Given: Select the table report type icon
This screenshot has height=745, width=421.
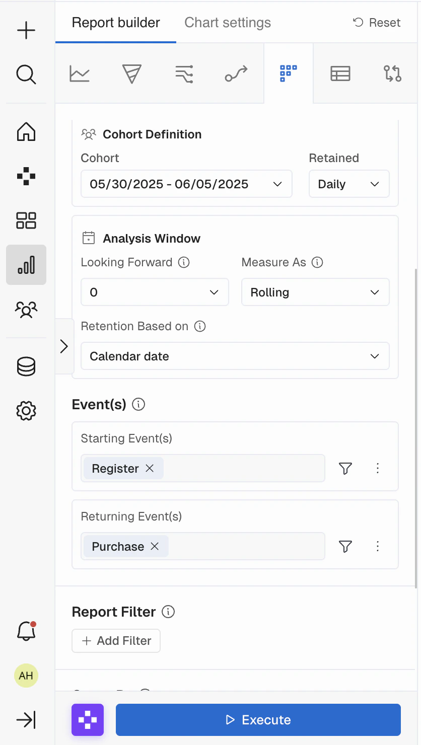Looking at the screenshot, I should [x=340, y=73].
